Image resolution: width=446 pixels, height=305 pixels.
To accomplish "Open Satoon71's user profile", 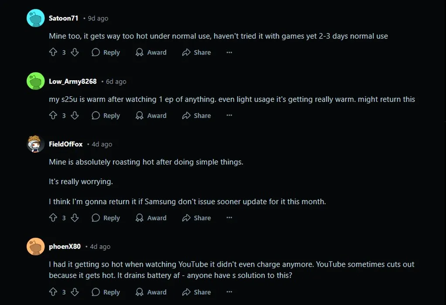I will 63,18.
